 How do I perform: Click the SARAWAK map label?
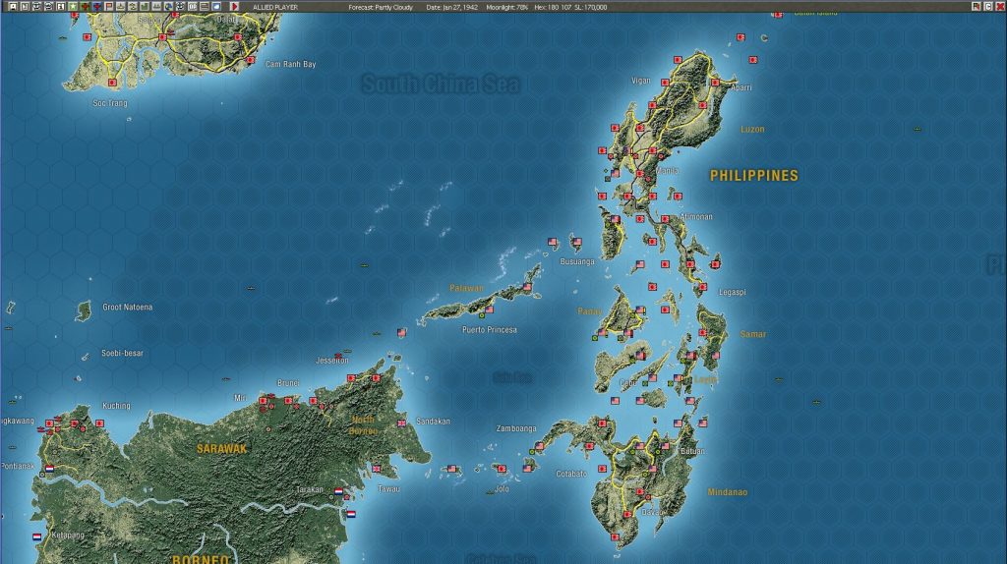point(221,448)
